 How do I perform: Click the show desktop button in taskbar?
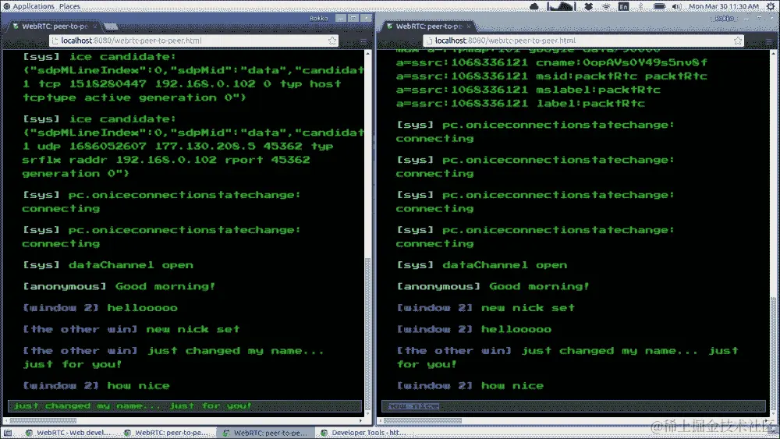(x=8, y=433)
